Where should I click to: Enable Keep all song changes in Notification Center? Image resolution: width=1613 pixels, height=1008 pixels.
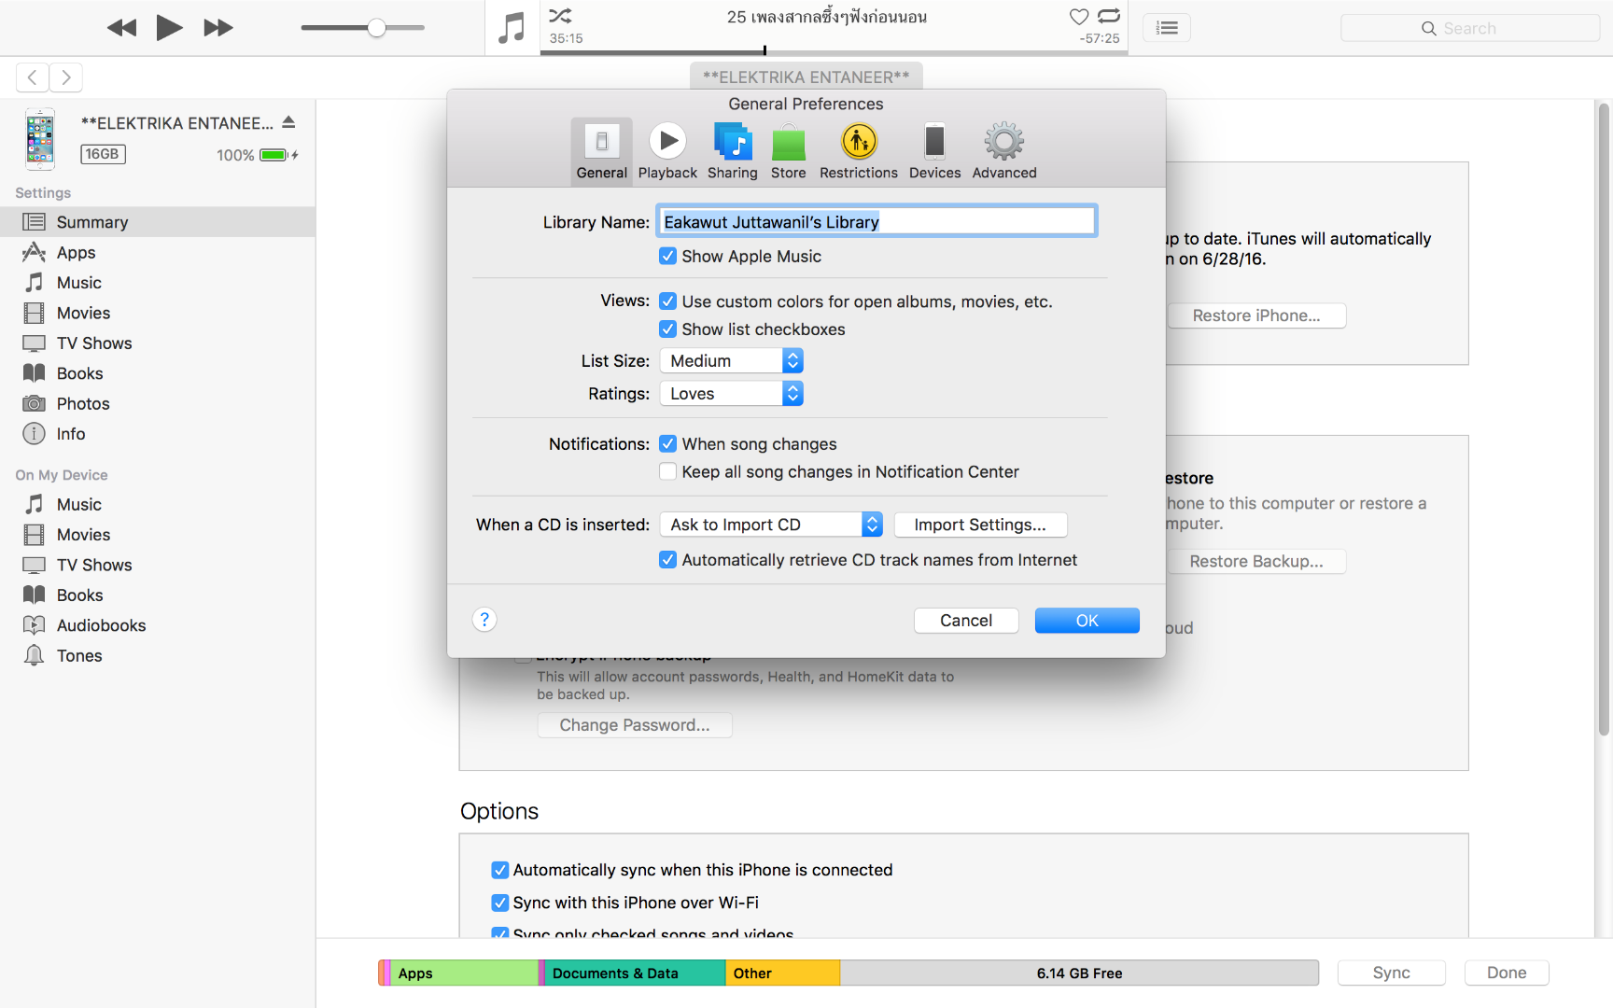coord(667,471)
